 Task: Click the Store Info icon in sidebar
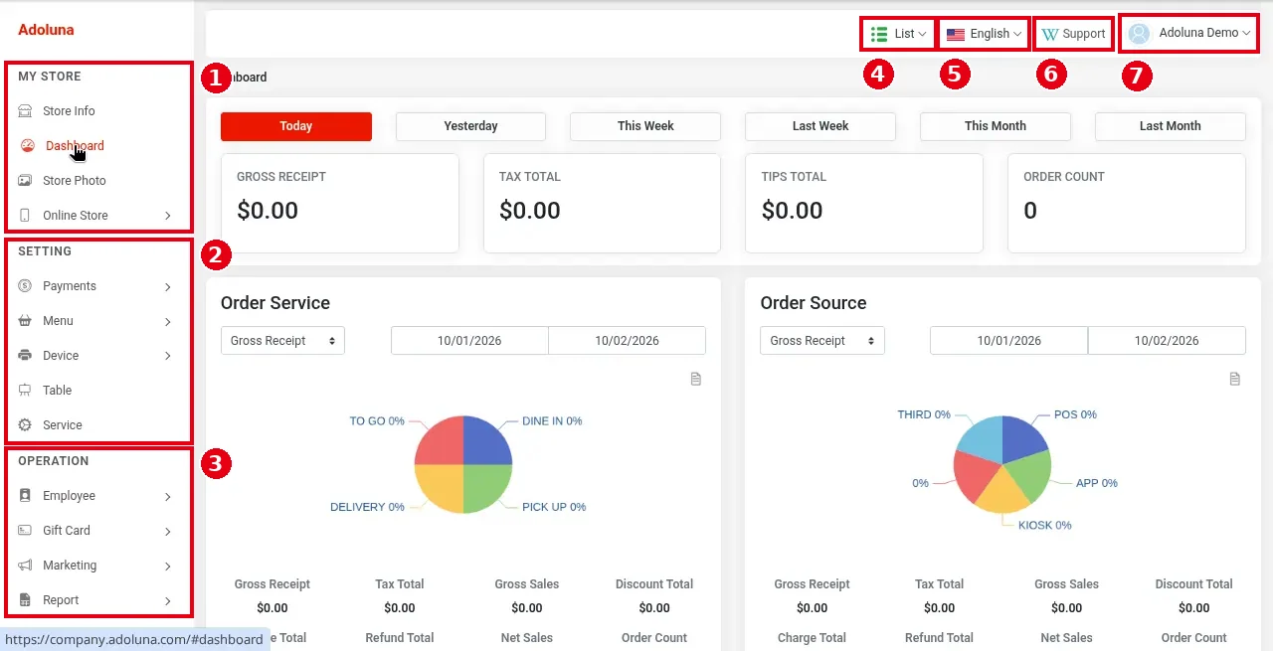coord(25,110)
